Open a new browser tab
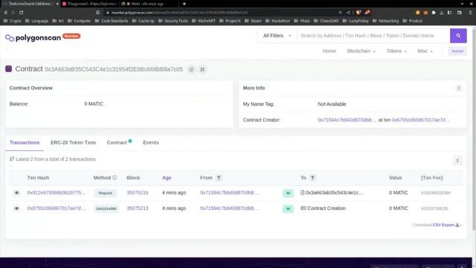The height and width of the screenshot is (268, 476). click(184, 4)
